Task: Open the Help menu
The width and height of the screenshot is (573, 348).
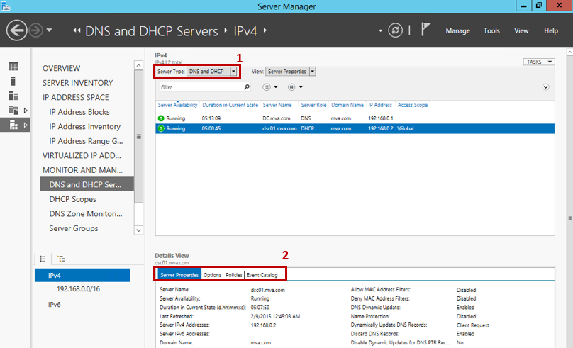Action: pyautogui.click(x=551, y=30)
